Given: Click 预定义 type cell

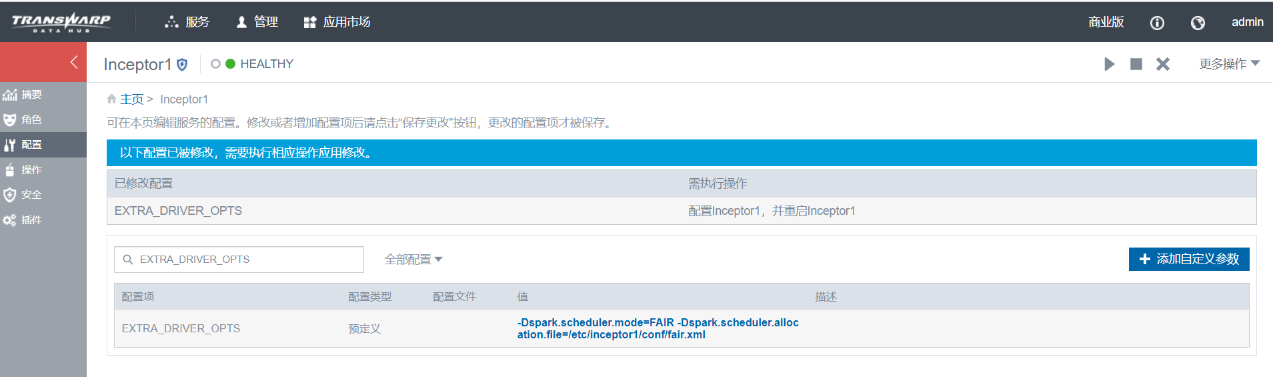Looking at the screenshot, I should (364, 329).
